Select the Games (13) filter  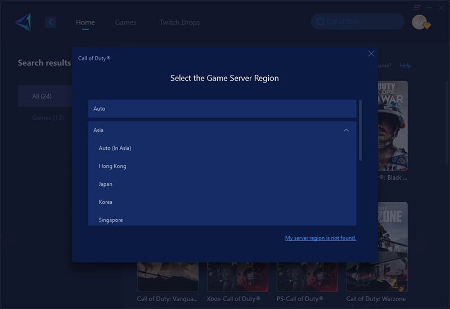point(48,118)
